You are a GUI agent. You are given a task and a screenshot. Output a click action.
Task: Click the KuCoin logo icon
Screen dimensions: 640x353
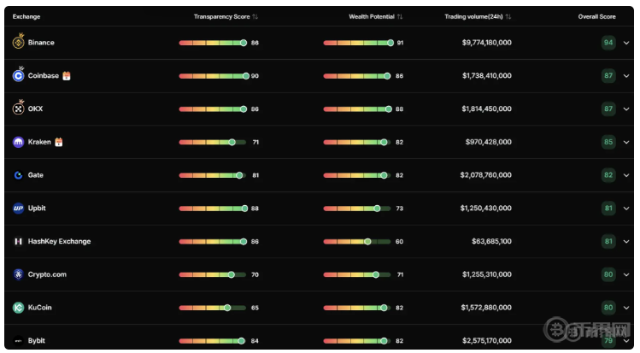pyautogui.click(x=18, y=308)
